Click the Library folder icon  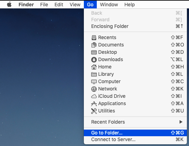94,74
